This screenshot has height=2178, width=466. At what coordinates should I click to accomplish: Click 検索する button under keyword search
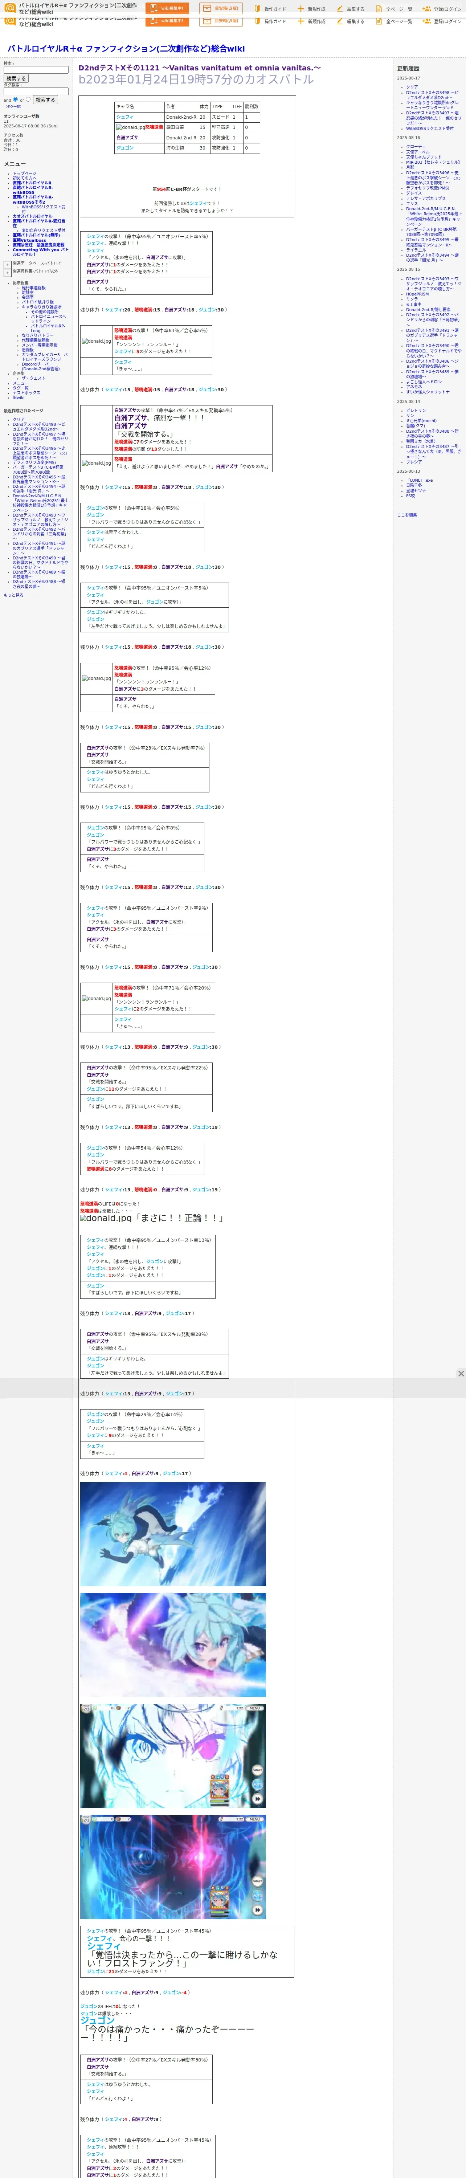tap(15, 79)
